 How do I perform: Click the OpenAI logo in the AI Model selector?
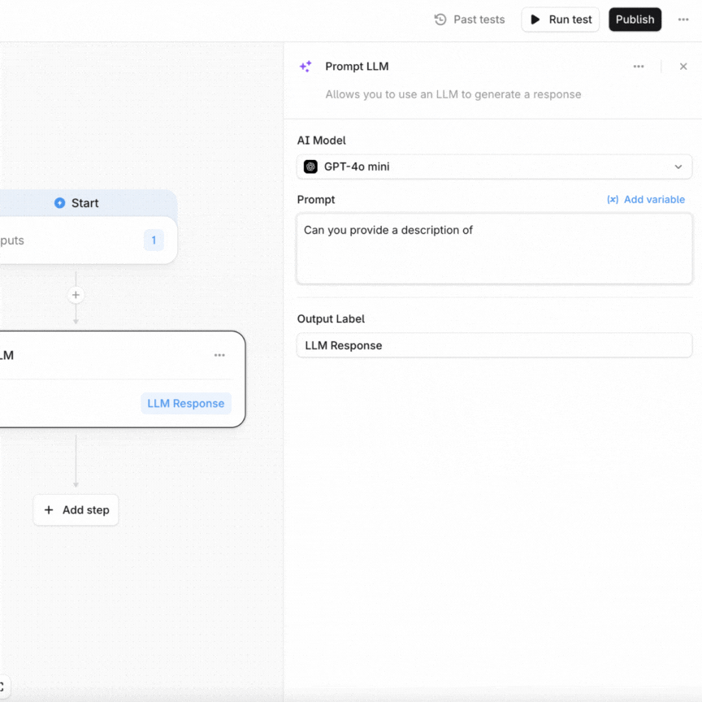310,167
